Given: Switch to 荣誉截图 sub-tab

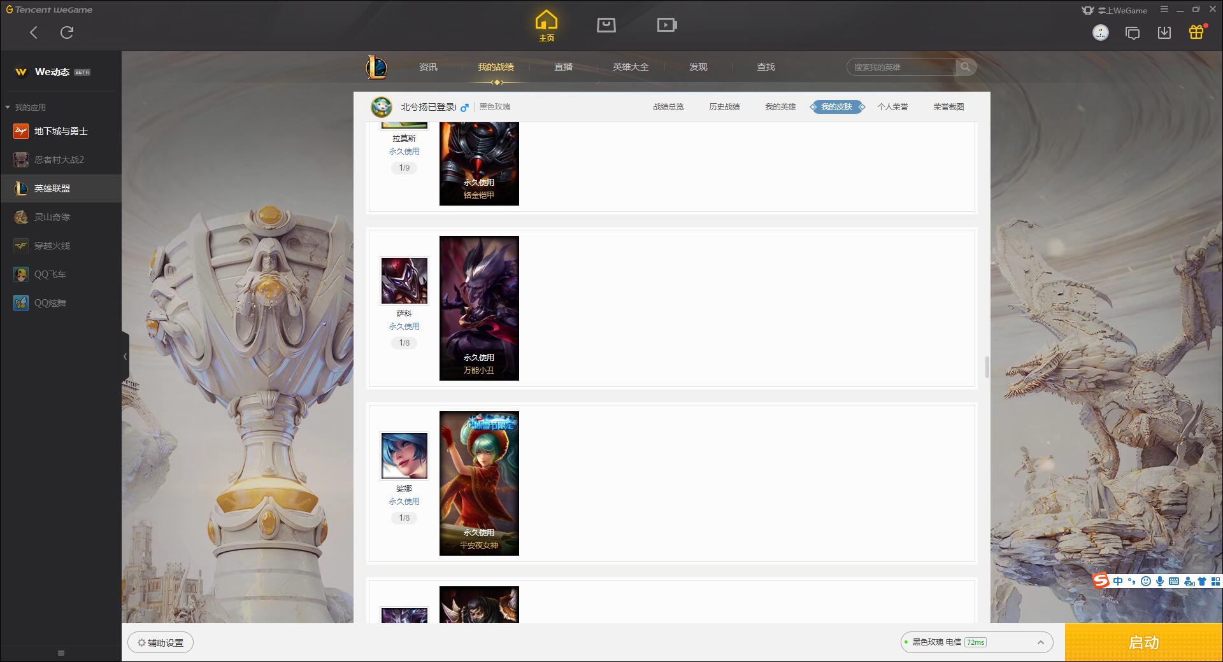Looking at the screenshot, I should tap(948, 107).
